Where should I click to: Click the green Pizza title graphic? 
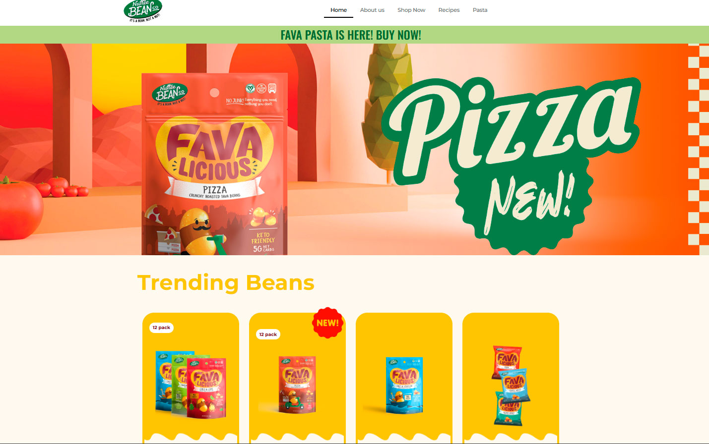tap(514, 129)
